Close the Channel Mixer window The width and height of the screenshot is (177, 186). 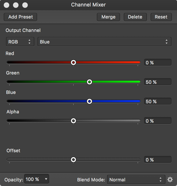6,5
